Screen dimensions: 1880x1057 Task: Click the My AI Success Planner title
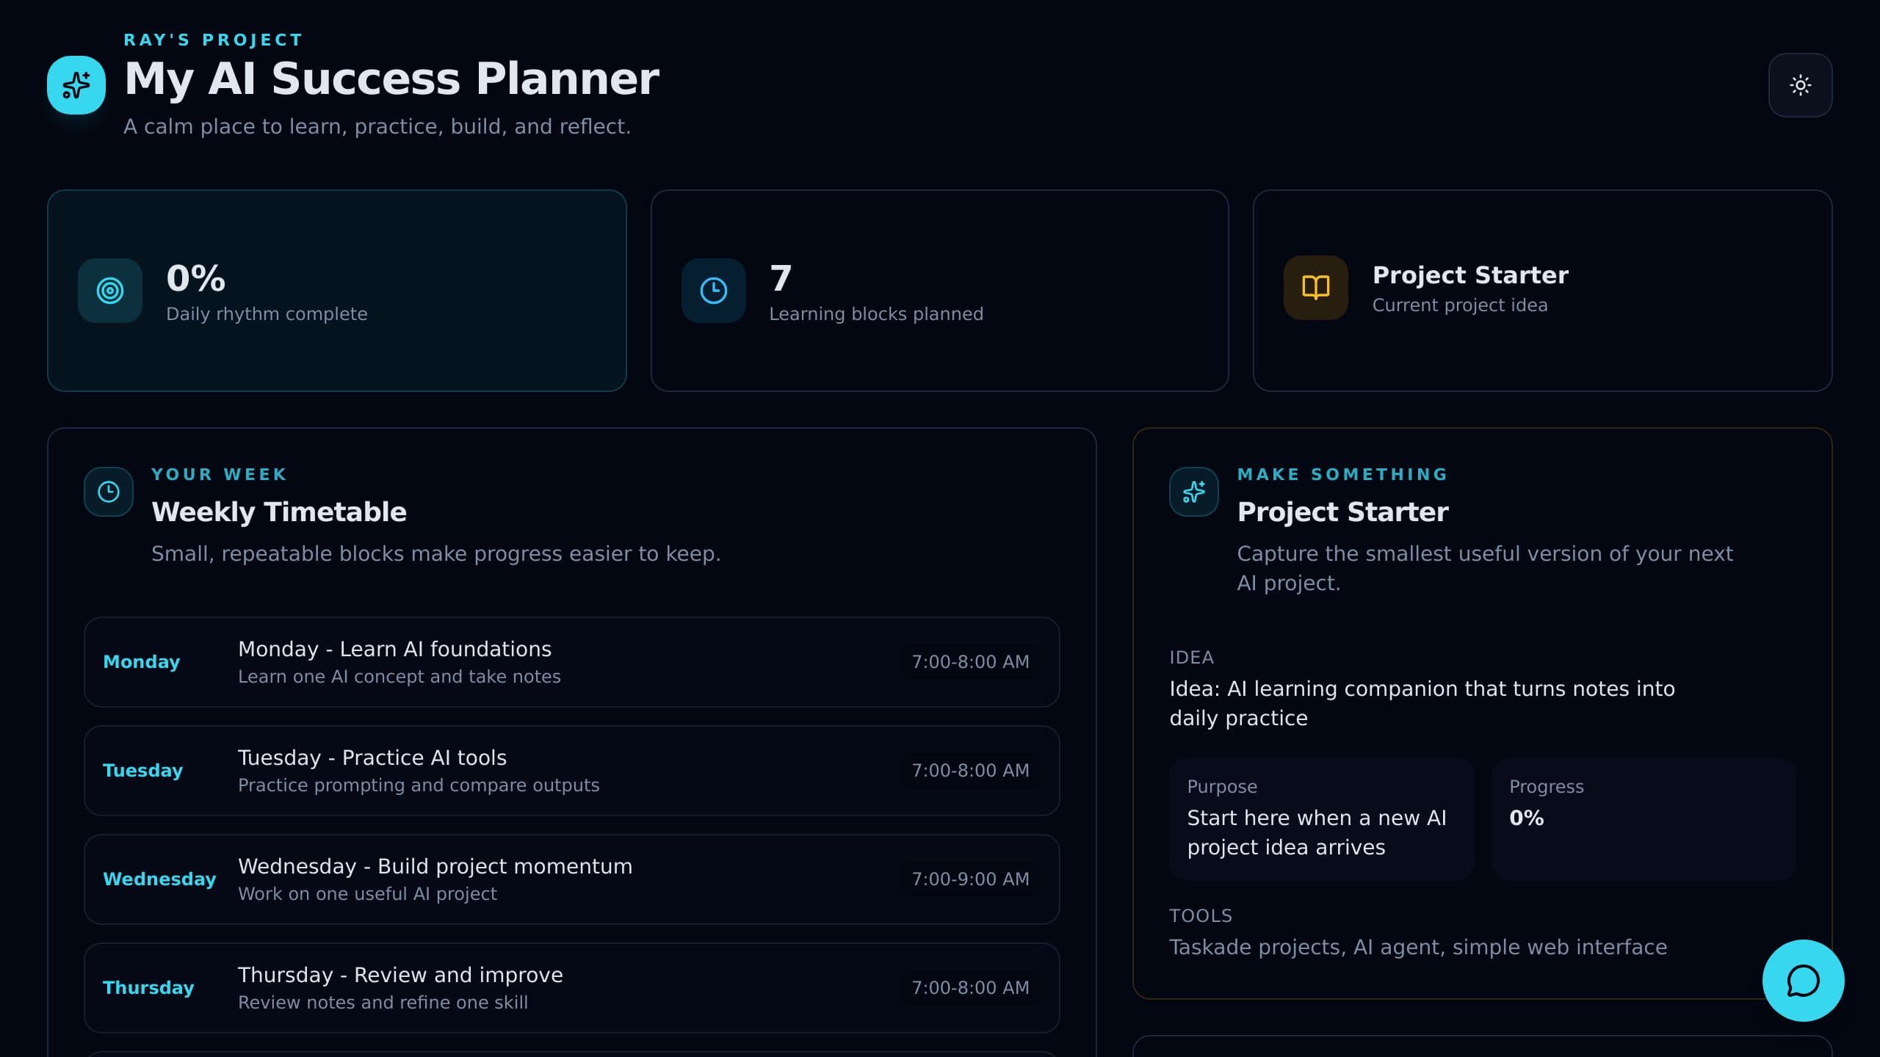click(391, 79)
